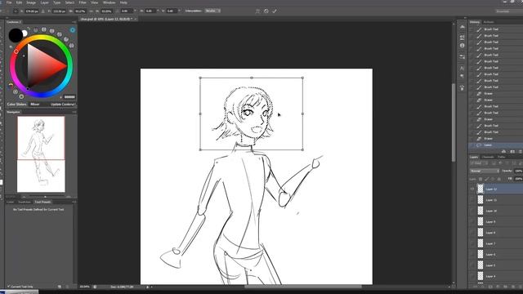The height and width of the screenshot is (294, 523).
Task: Click the Navigator preview thumbnail
Action: [41, 154]
